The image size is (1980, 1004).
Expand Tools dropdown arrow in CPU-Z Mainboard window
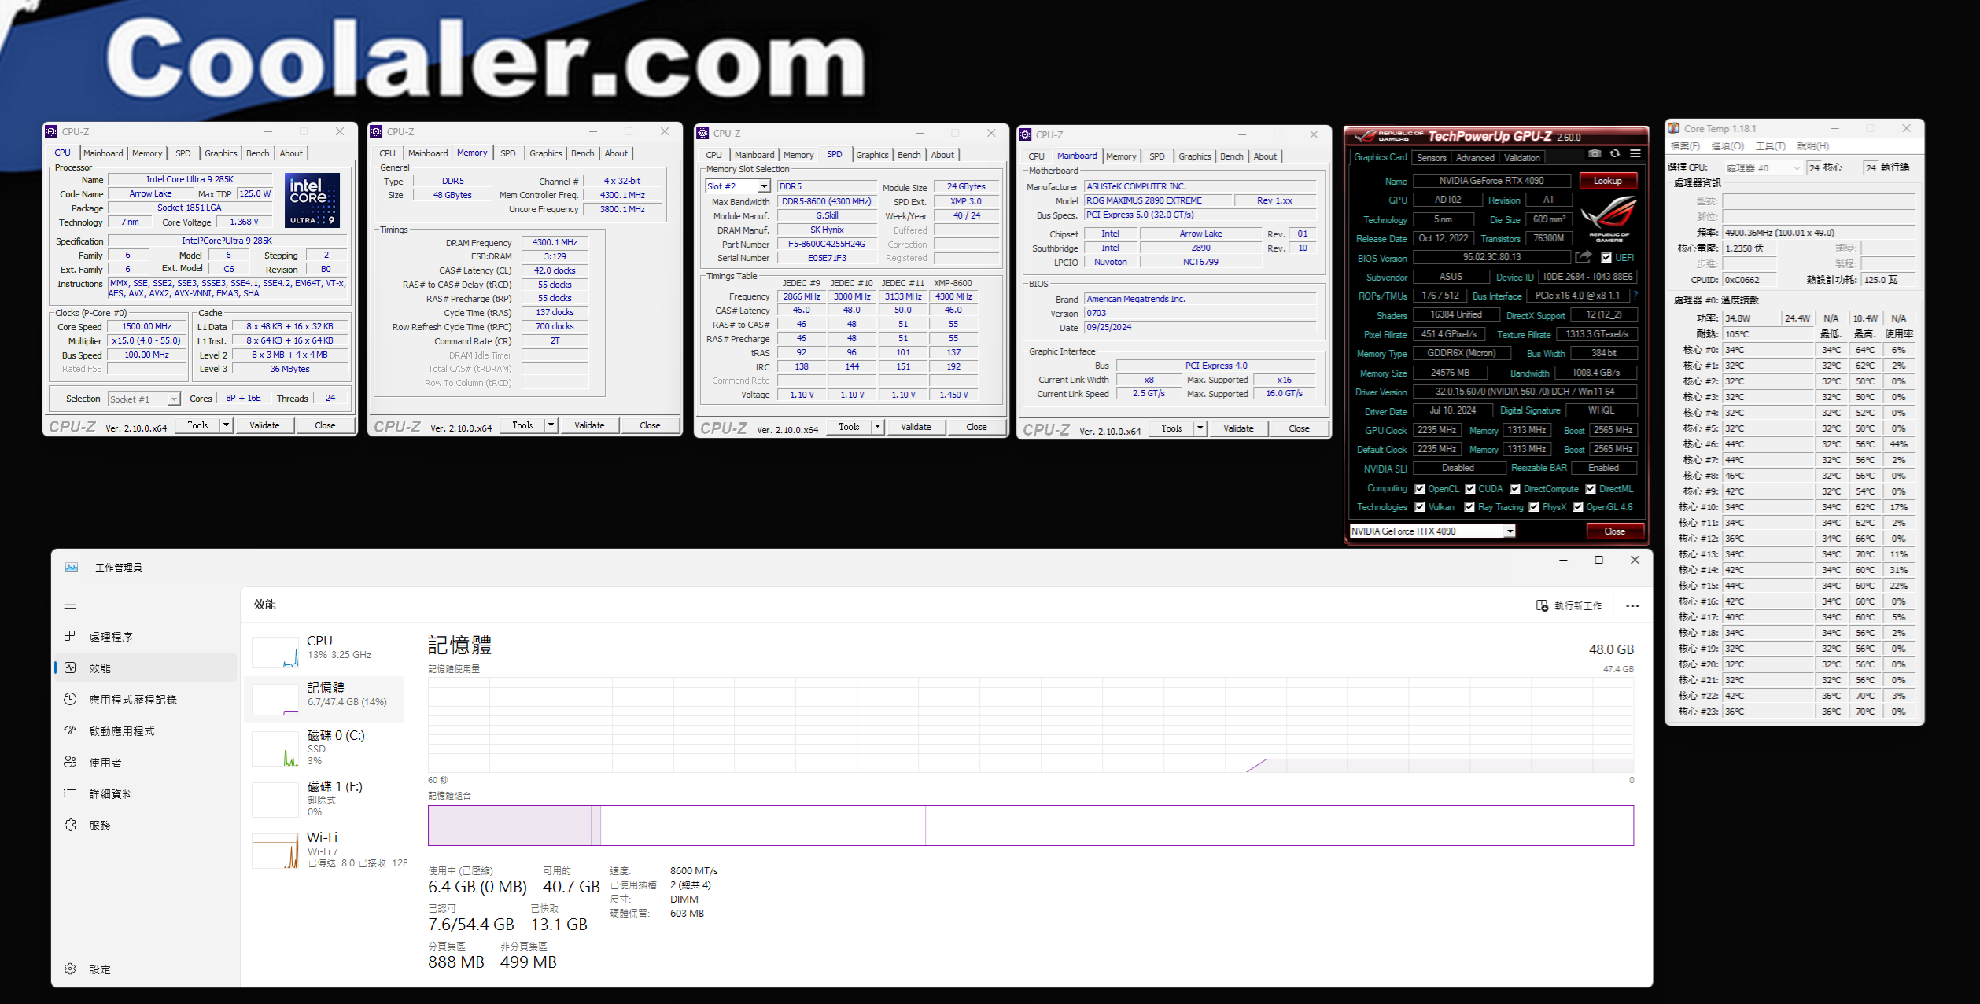tap(1200, 428)
